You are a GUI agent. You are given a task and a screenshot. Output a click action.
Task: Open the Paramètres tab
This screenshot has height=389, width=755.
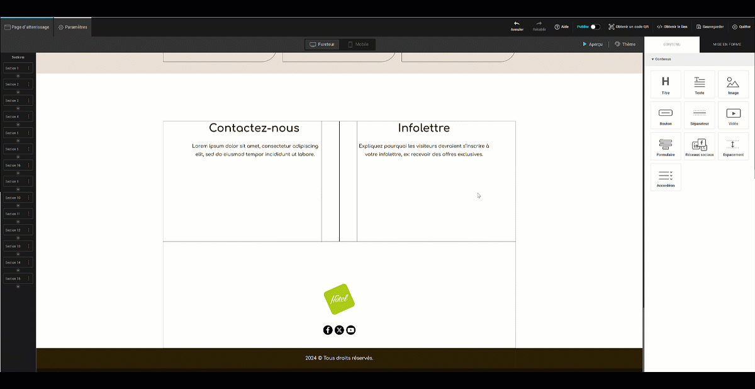[x=73, y=27]
